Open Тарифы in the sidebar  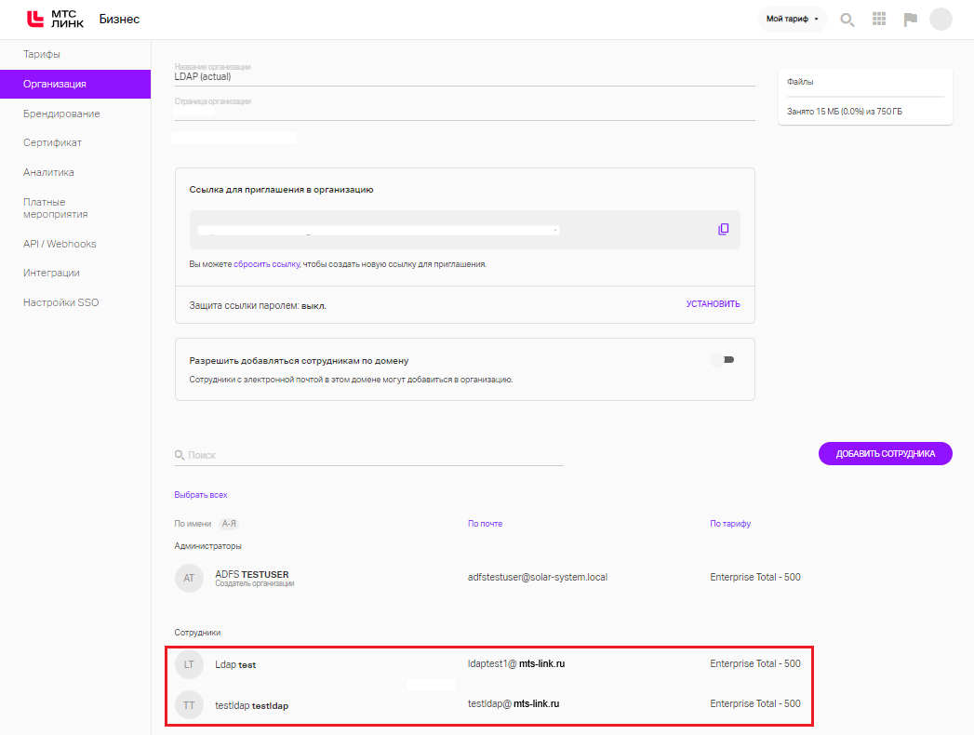[42, 55]
